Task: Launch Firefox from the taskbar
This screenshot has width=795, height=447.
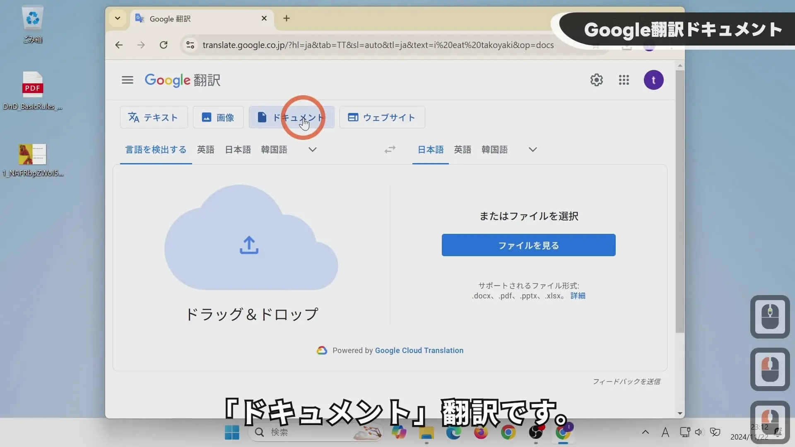Action: pyautogui.click(x=480, y=433)
